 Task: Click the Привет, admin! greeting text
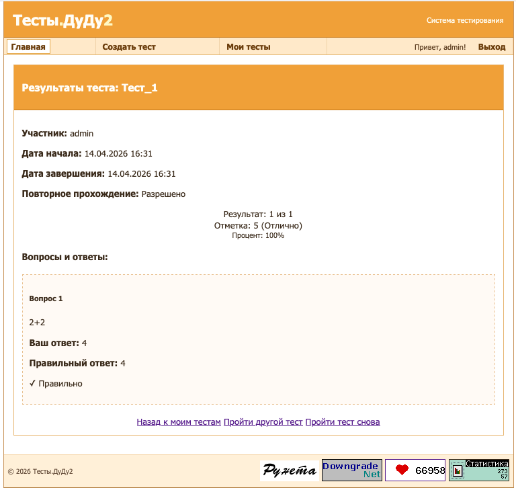point(440,48)
